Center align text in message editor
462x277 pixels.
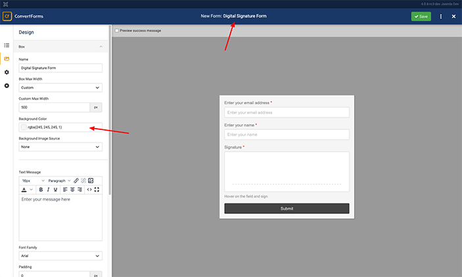coord(72,189)
